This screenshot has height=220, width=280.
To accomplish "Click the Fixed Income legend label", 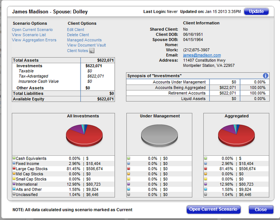I will (27, 164).
